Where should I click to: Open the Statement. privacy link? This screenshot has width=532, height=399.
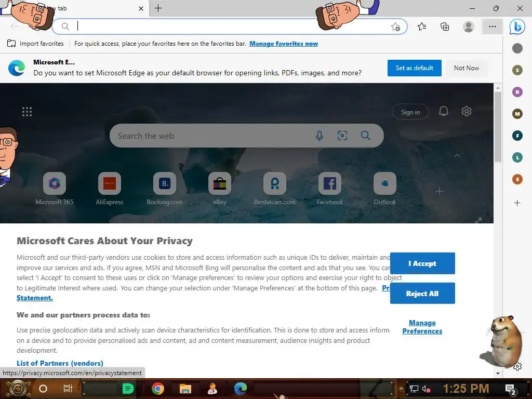click(x=35, y=298)
